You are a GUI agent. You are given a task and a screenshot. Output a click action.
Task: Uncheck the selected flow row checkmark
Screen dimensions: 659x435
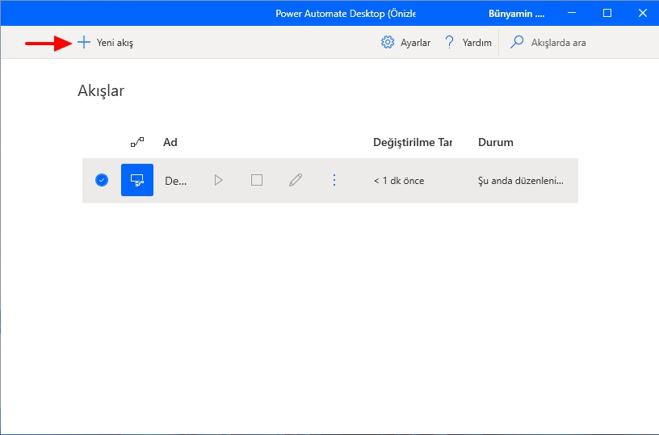[x=102, y=180]
